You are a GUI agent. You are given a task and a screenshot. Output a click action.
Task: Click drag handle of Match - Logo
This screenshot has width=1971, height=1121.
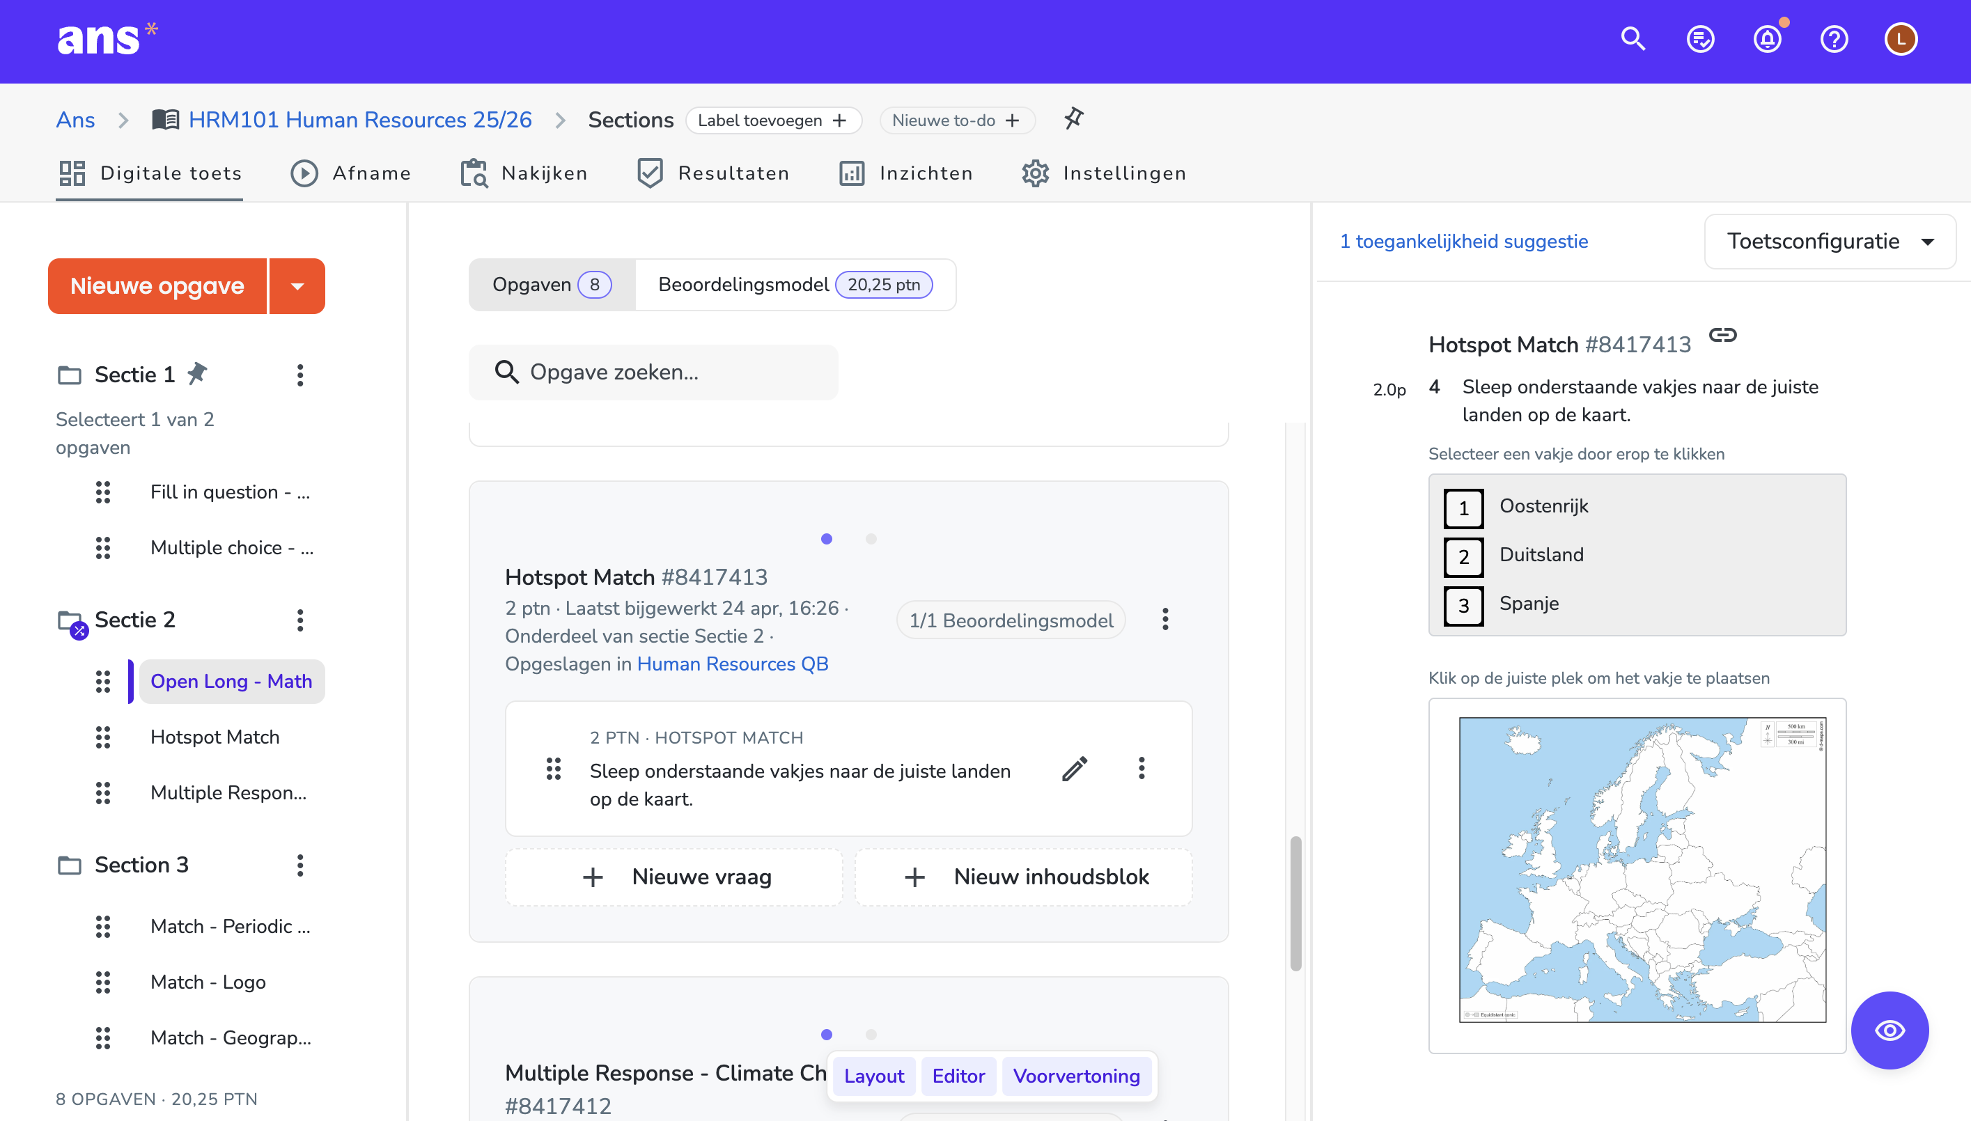[103, 982]
